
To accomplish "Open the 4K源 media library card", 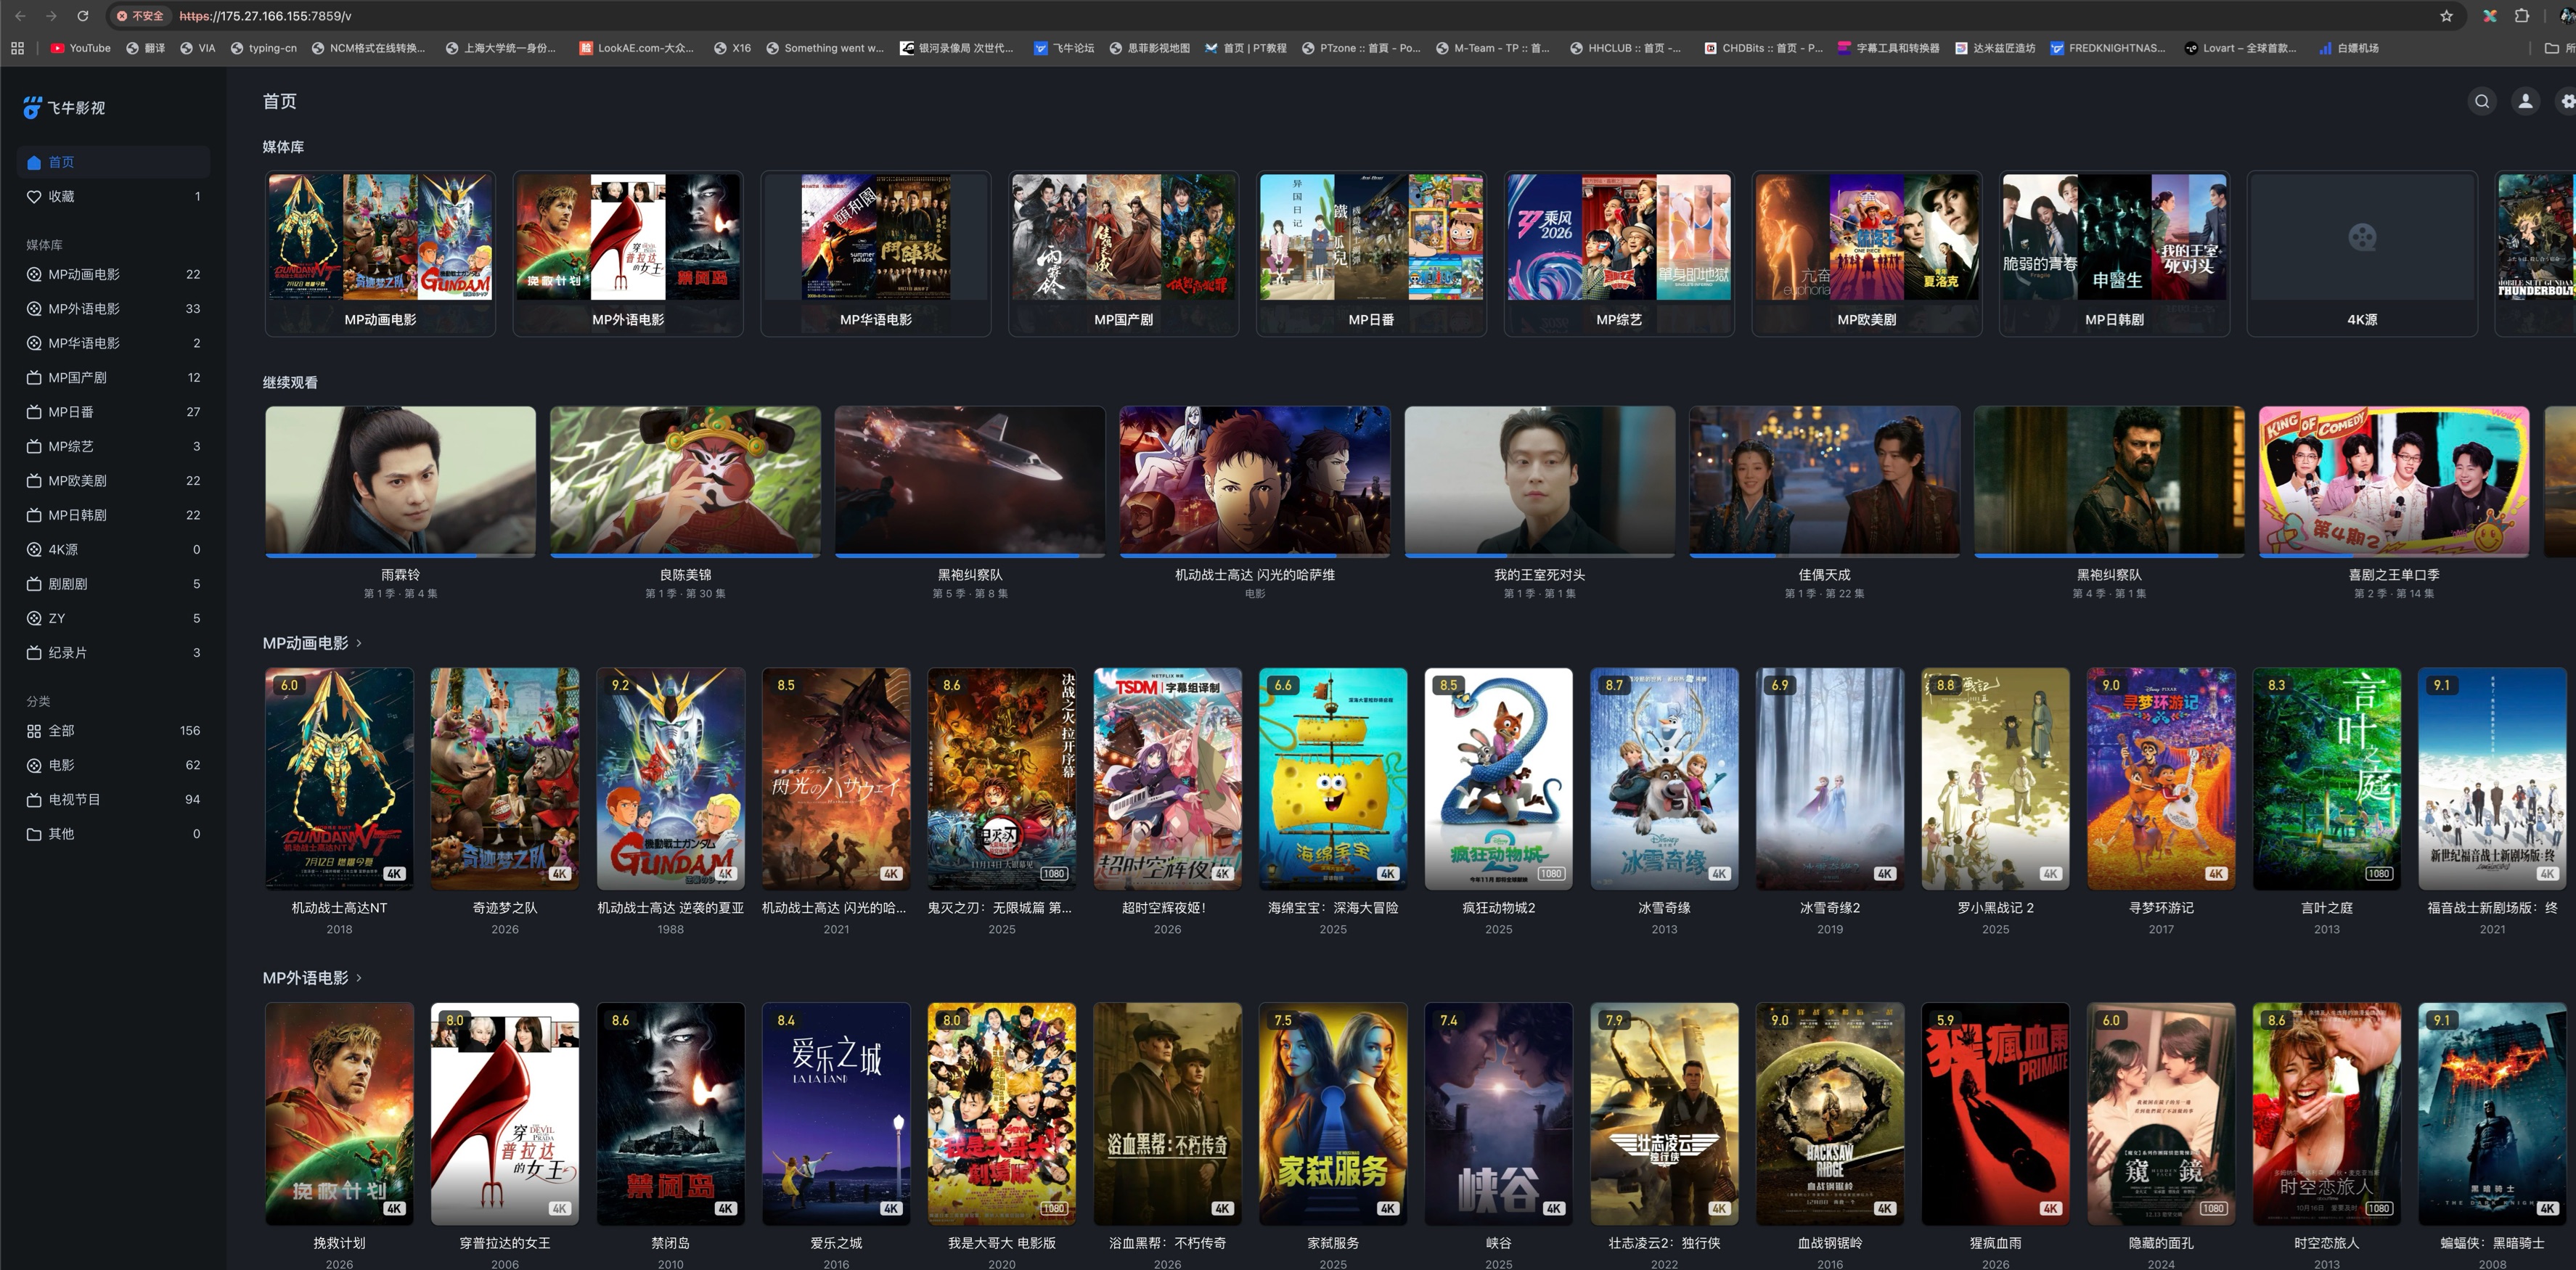I will (x=2362, y=253).
